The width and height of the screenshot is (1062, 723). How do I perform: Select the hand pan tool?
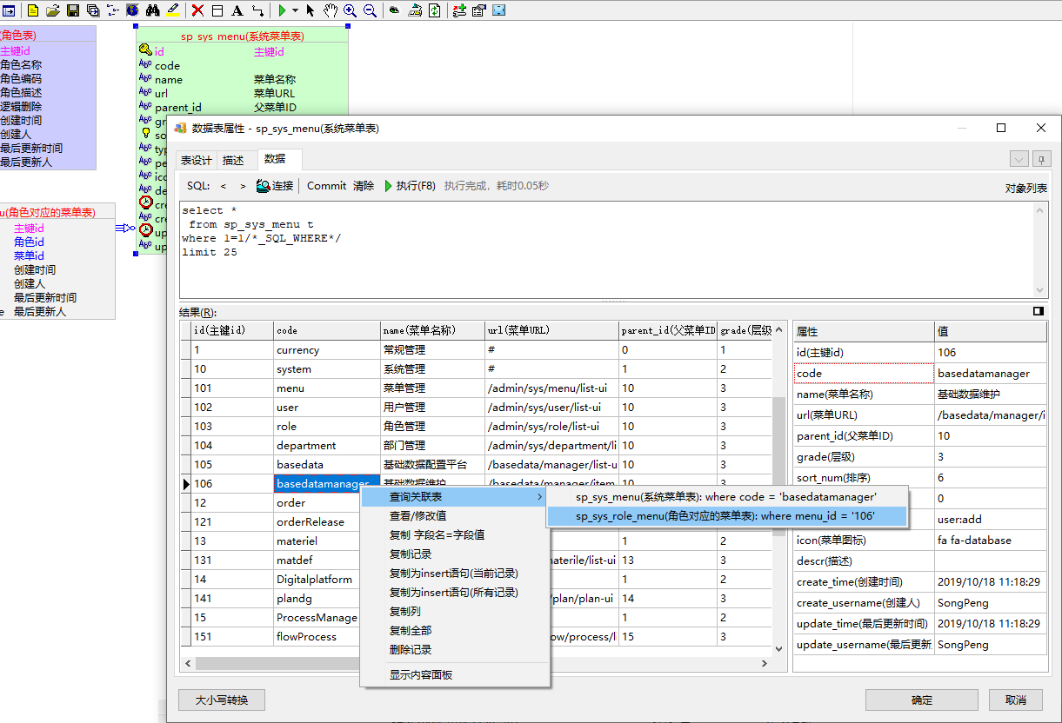(x=331, y=10)
